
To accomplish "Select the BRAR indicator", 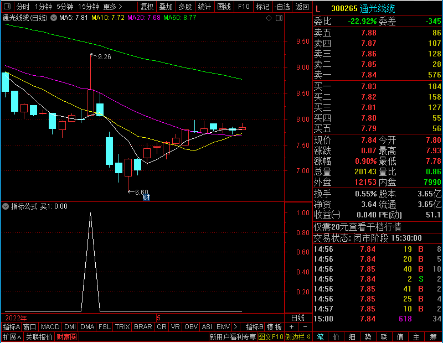I will click(x=143, y=327).
